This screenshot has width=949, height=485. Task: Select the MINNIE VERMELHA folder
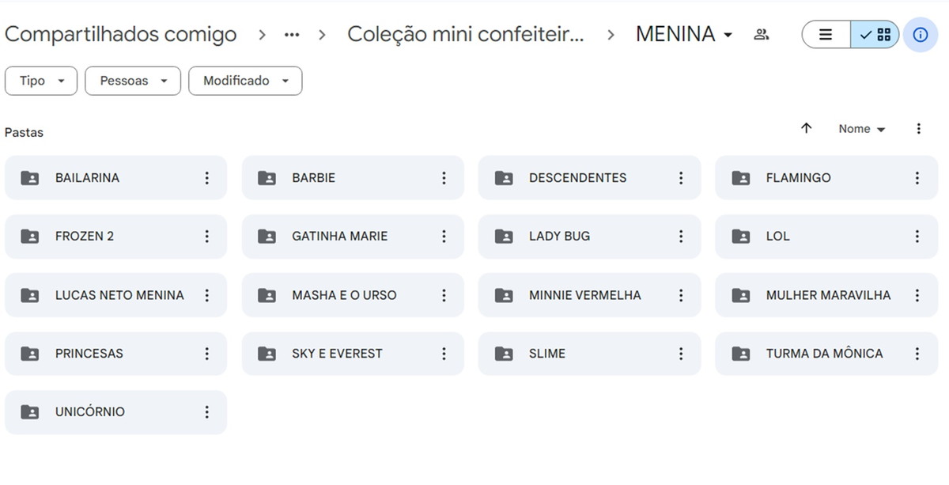[589, 295]
